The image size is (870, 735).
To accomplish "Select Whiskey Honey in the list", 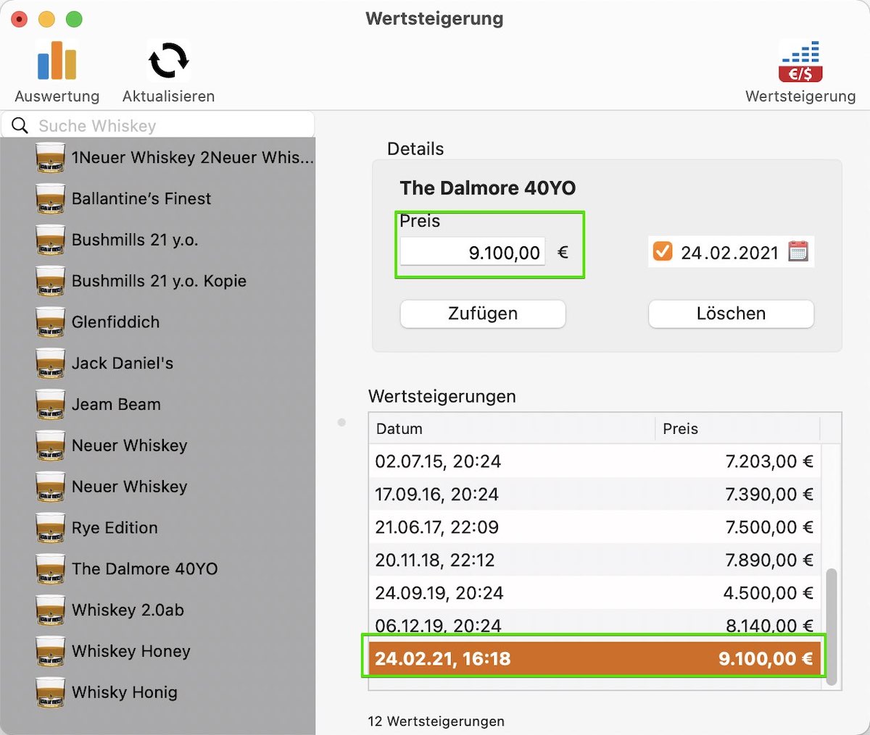I will point(158,651).
